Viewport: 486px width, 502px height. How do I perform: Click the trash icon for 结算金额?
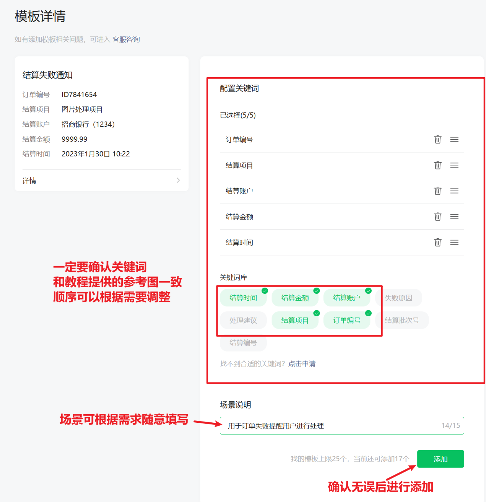(x=437, y=217)
